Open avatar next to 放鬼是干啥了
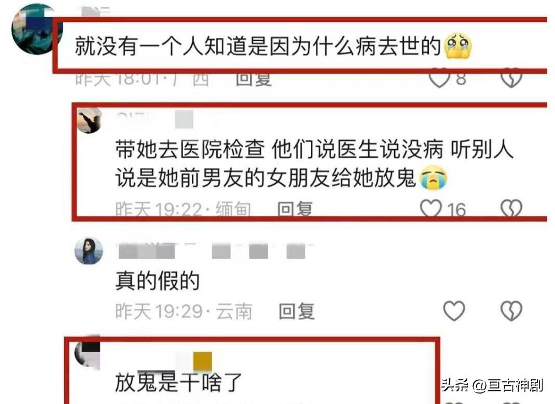This screenshot has width=555, height=404. point(88,355)
